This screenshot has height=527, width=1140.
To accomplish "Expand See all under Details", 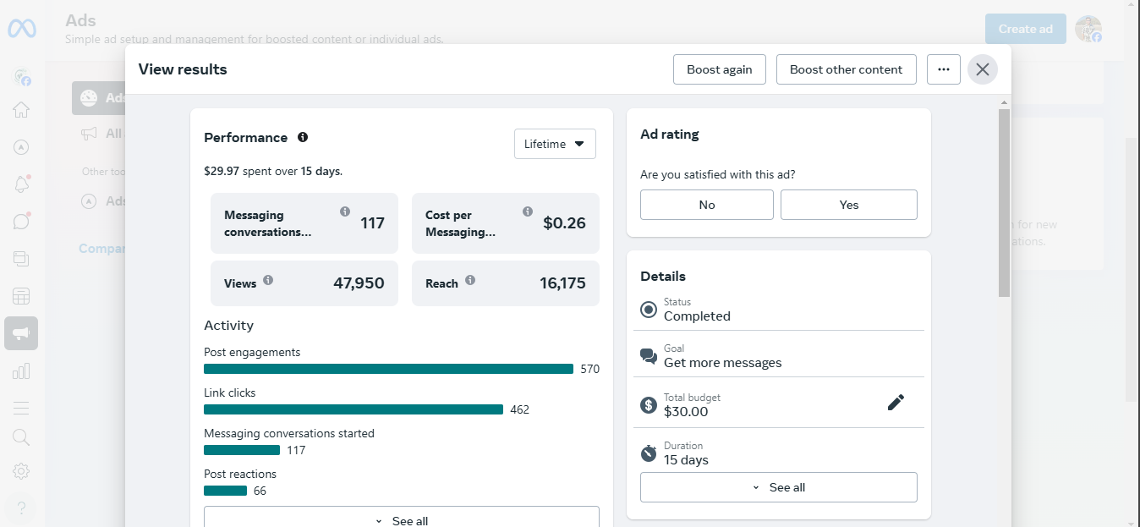I will coord(778,487).
